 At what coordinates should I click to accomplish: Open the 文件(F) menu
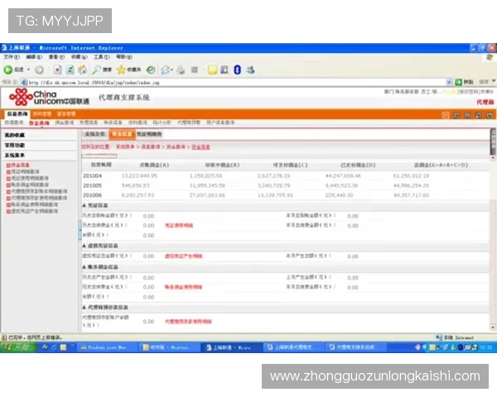(x=11, y=57)
